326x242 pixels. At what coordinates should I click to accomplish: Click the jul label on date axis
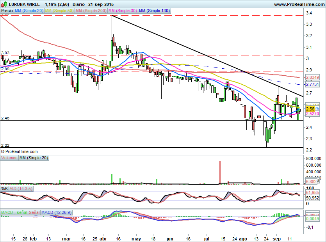tap(207, 239)
